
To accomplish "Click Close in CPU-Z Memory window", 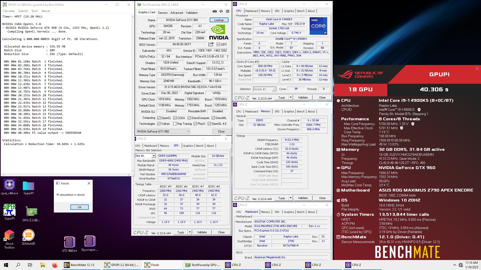I will coord(322,198).
